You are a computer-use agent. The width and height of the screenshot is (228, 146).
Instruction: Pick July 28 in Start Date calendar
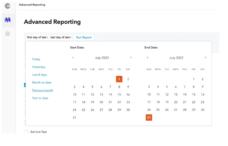coord(110,110)
